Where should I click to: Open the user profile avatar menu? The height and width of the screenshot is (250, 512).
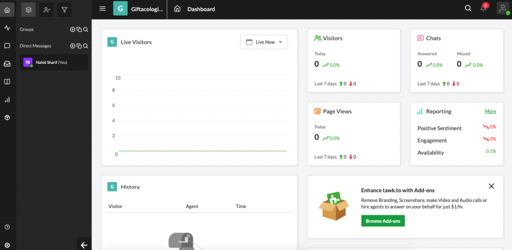click(x=503, y=8)
